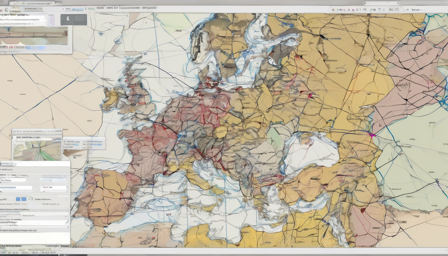The height and width of the screenshot is (256, 448).
Task: Open the wide map preview thumbnail in the top-left panel
Action: (34, 36)
